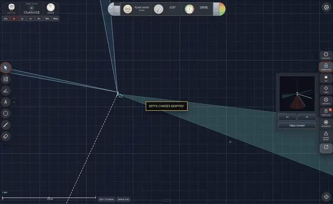Set time speed to 1x
Image resolution: width=333 pixels, height=204 pixels.
pos(14,19)
